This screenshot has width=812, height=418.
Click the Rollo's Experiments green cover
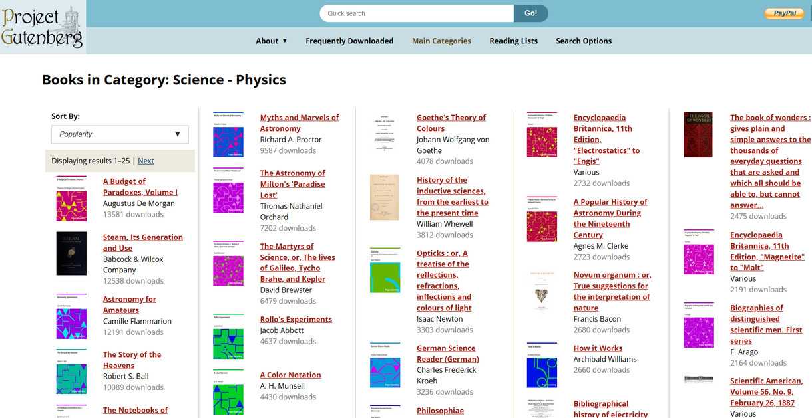coord(228,336)
